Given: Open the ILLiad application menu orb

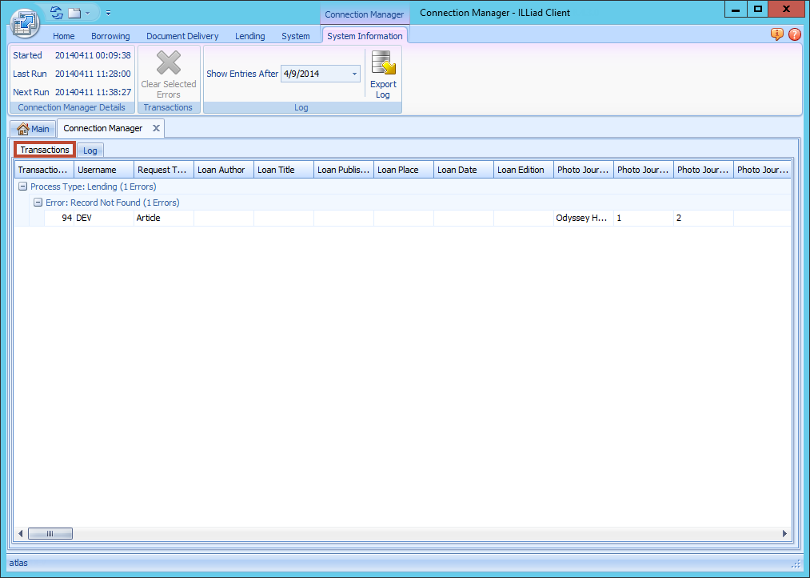Looking at the screenshot, I should pos(25,23).
